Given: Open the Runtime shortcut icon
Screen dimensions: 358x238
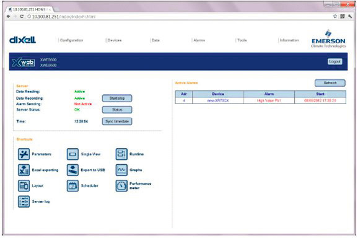Looking at the screenshot, I should coord(121,154).
